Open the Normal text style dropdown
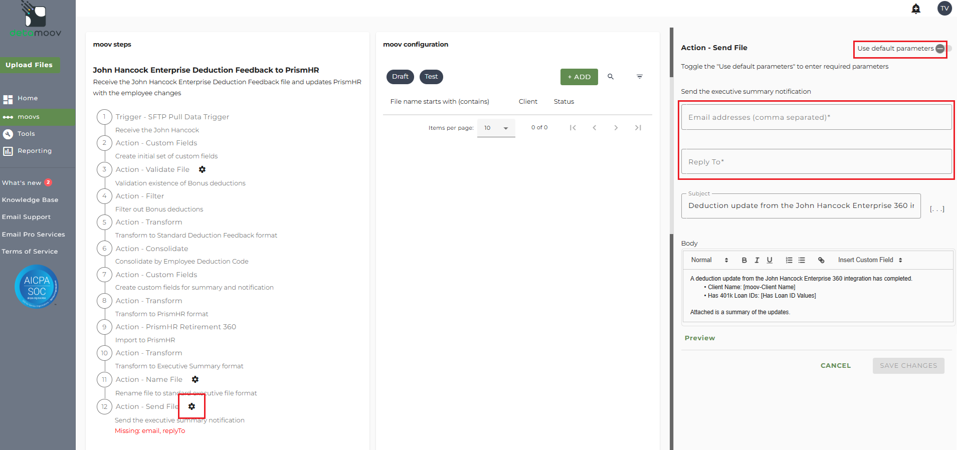Screen dimensions: 957x450 pos(709,260)
